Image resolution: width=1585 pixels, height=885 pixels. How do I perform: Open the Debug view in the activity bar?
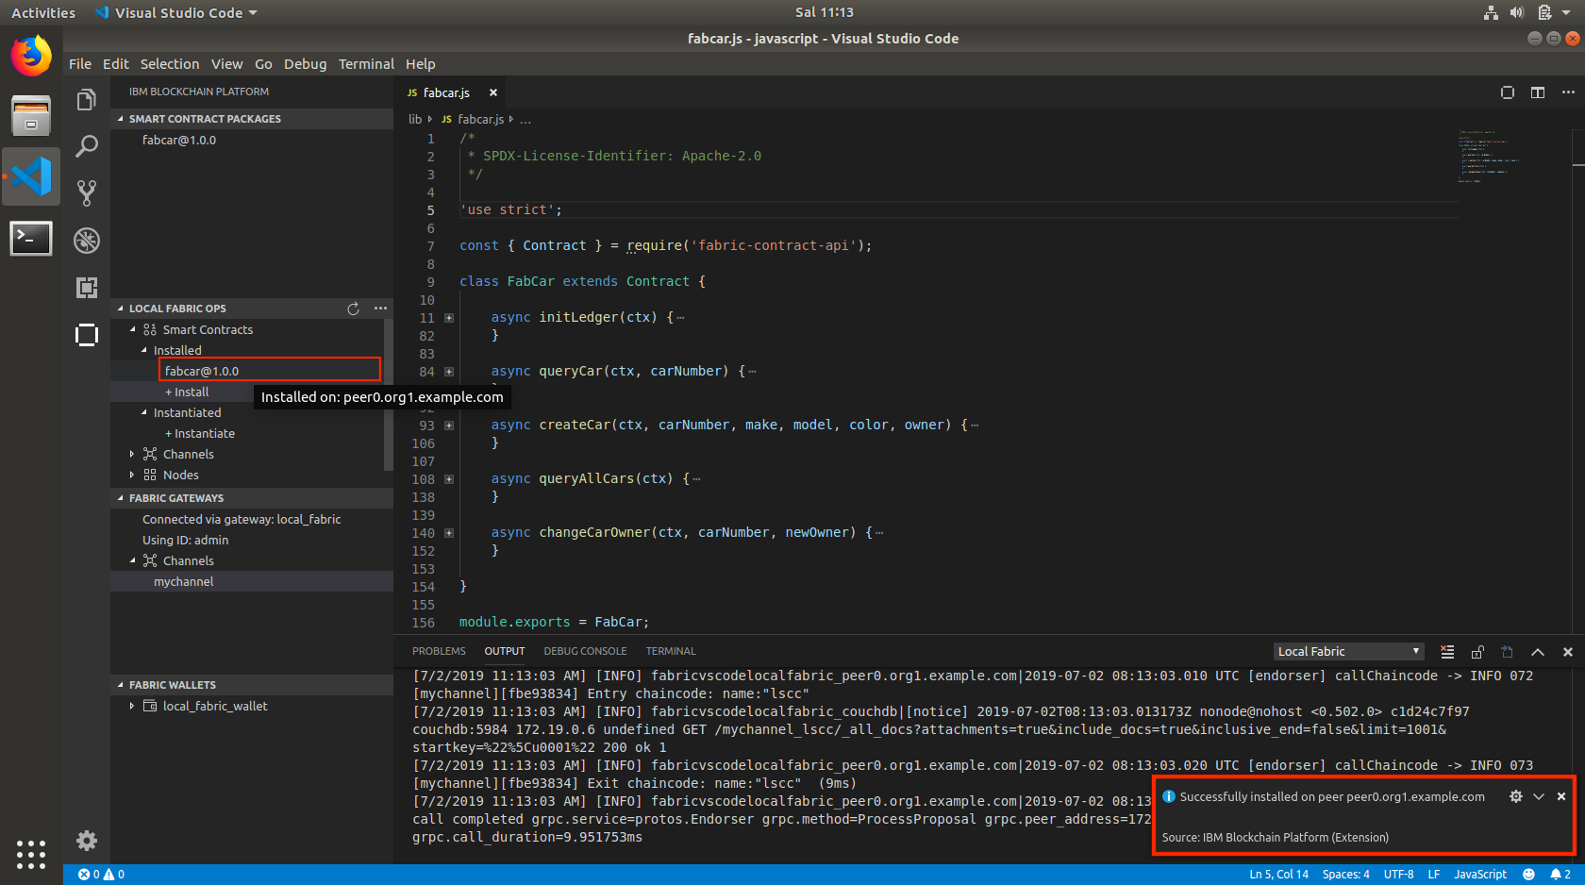86,241
